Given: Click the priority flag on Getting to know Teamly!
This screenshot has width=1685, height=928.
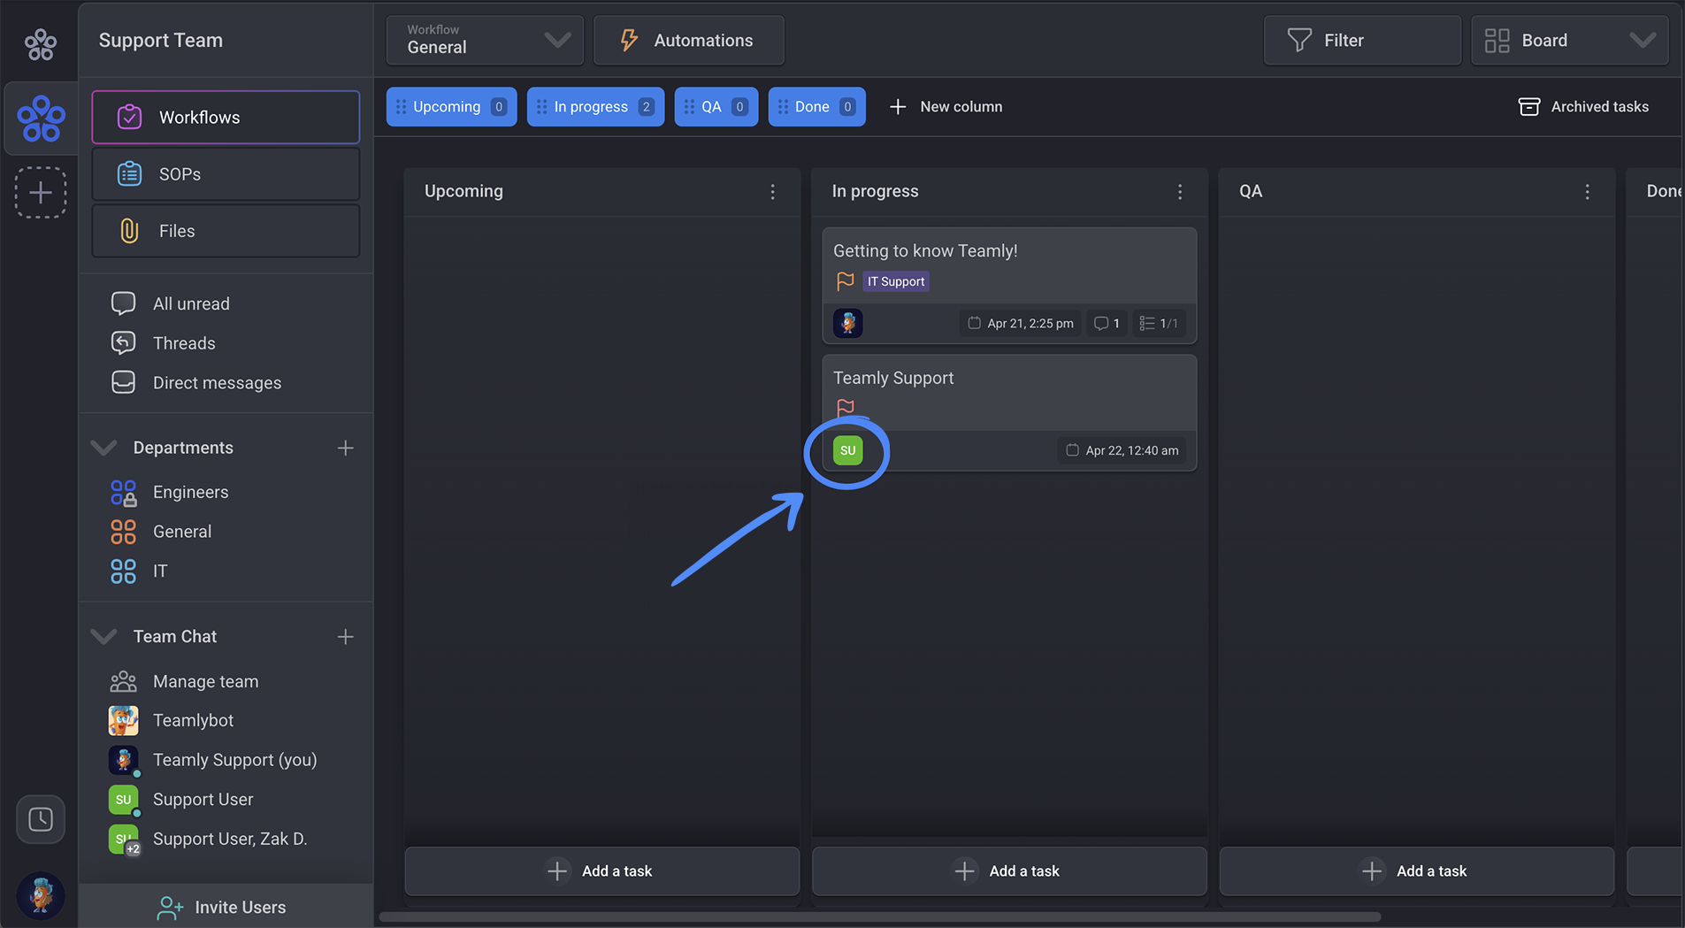Looking at the screenshot, I should click(x=845, y=281).
